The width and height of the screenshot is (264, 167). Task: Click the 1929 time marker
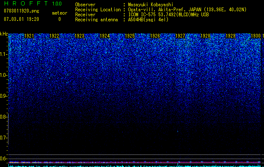[231, 36]
